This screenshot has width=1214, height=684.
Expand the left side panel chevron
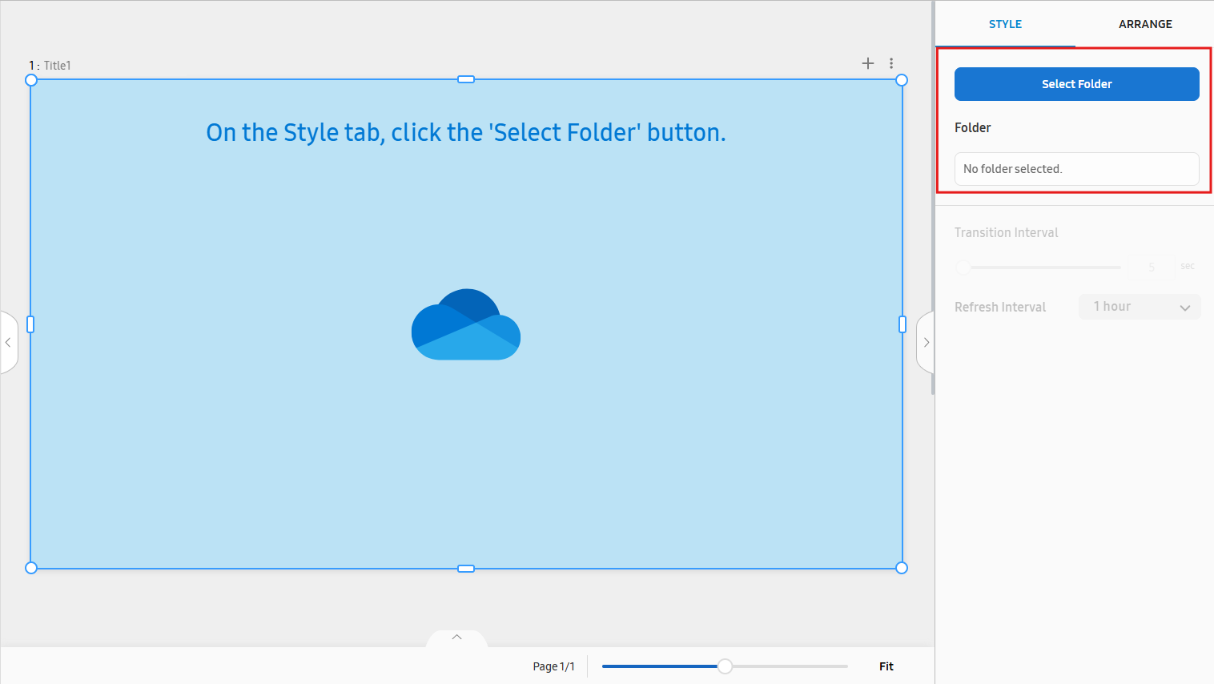tap(8, 343)
